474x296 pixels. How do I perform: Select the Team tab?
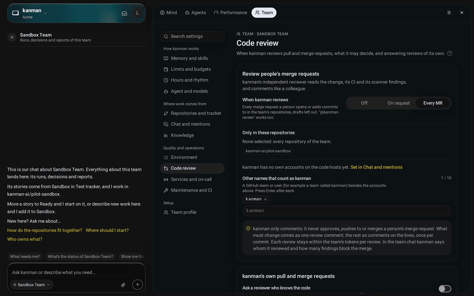(264, 12)
